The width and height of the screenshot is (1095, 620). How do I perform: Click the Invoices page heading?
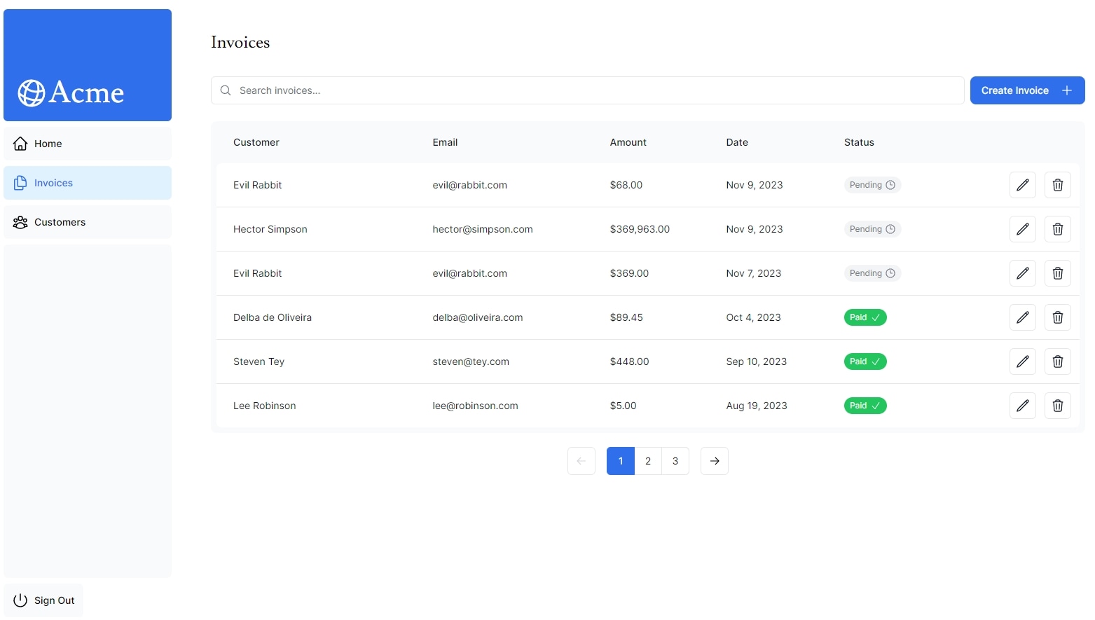point(240,42)
